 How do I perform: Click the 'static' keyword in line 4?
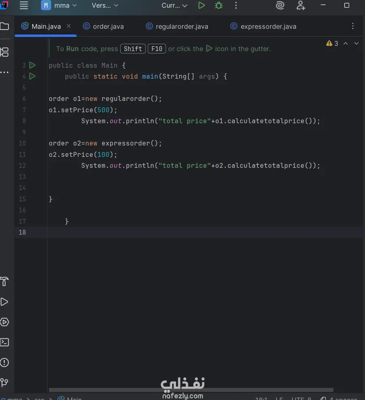(105, 76)
